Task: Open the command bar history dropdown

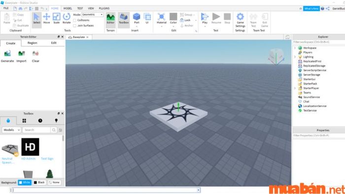Action: pyautogui.click(x=199, y=190)
